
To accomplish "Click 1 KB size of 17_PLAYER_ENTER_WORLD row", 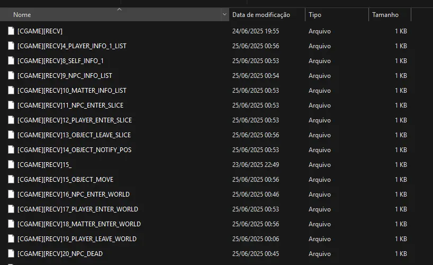I will 401,209.
